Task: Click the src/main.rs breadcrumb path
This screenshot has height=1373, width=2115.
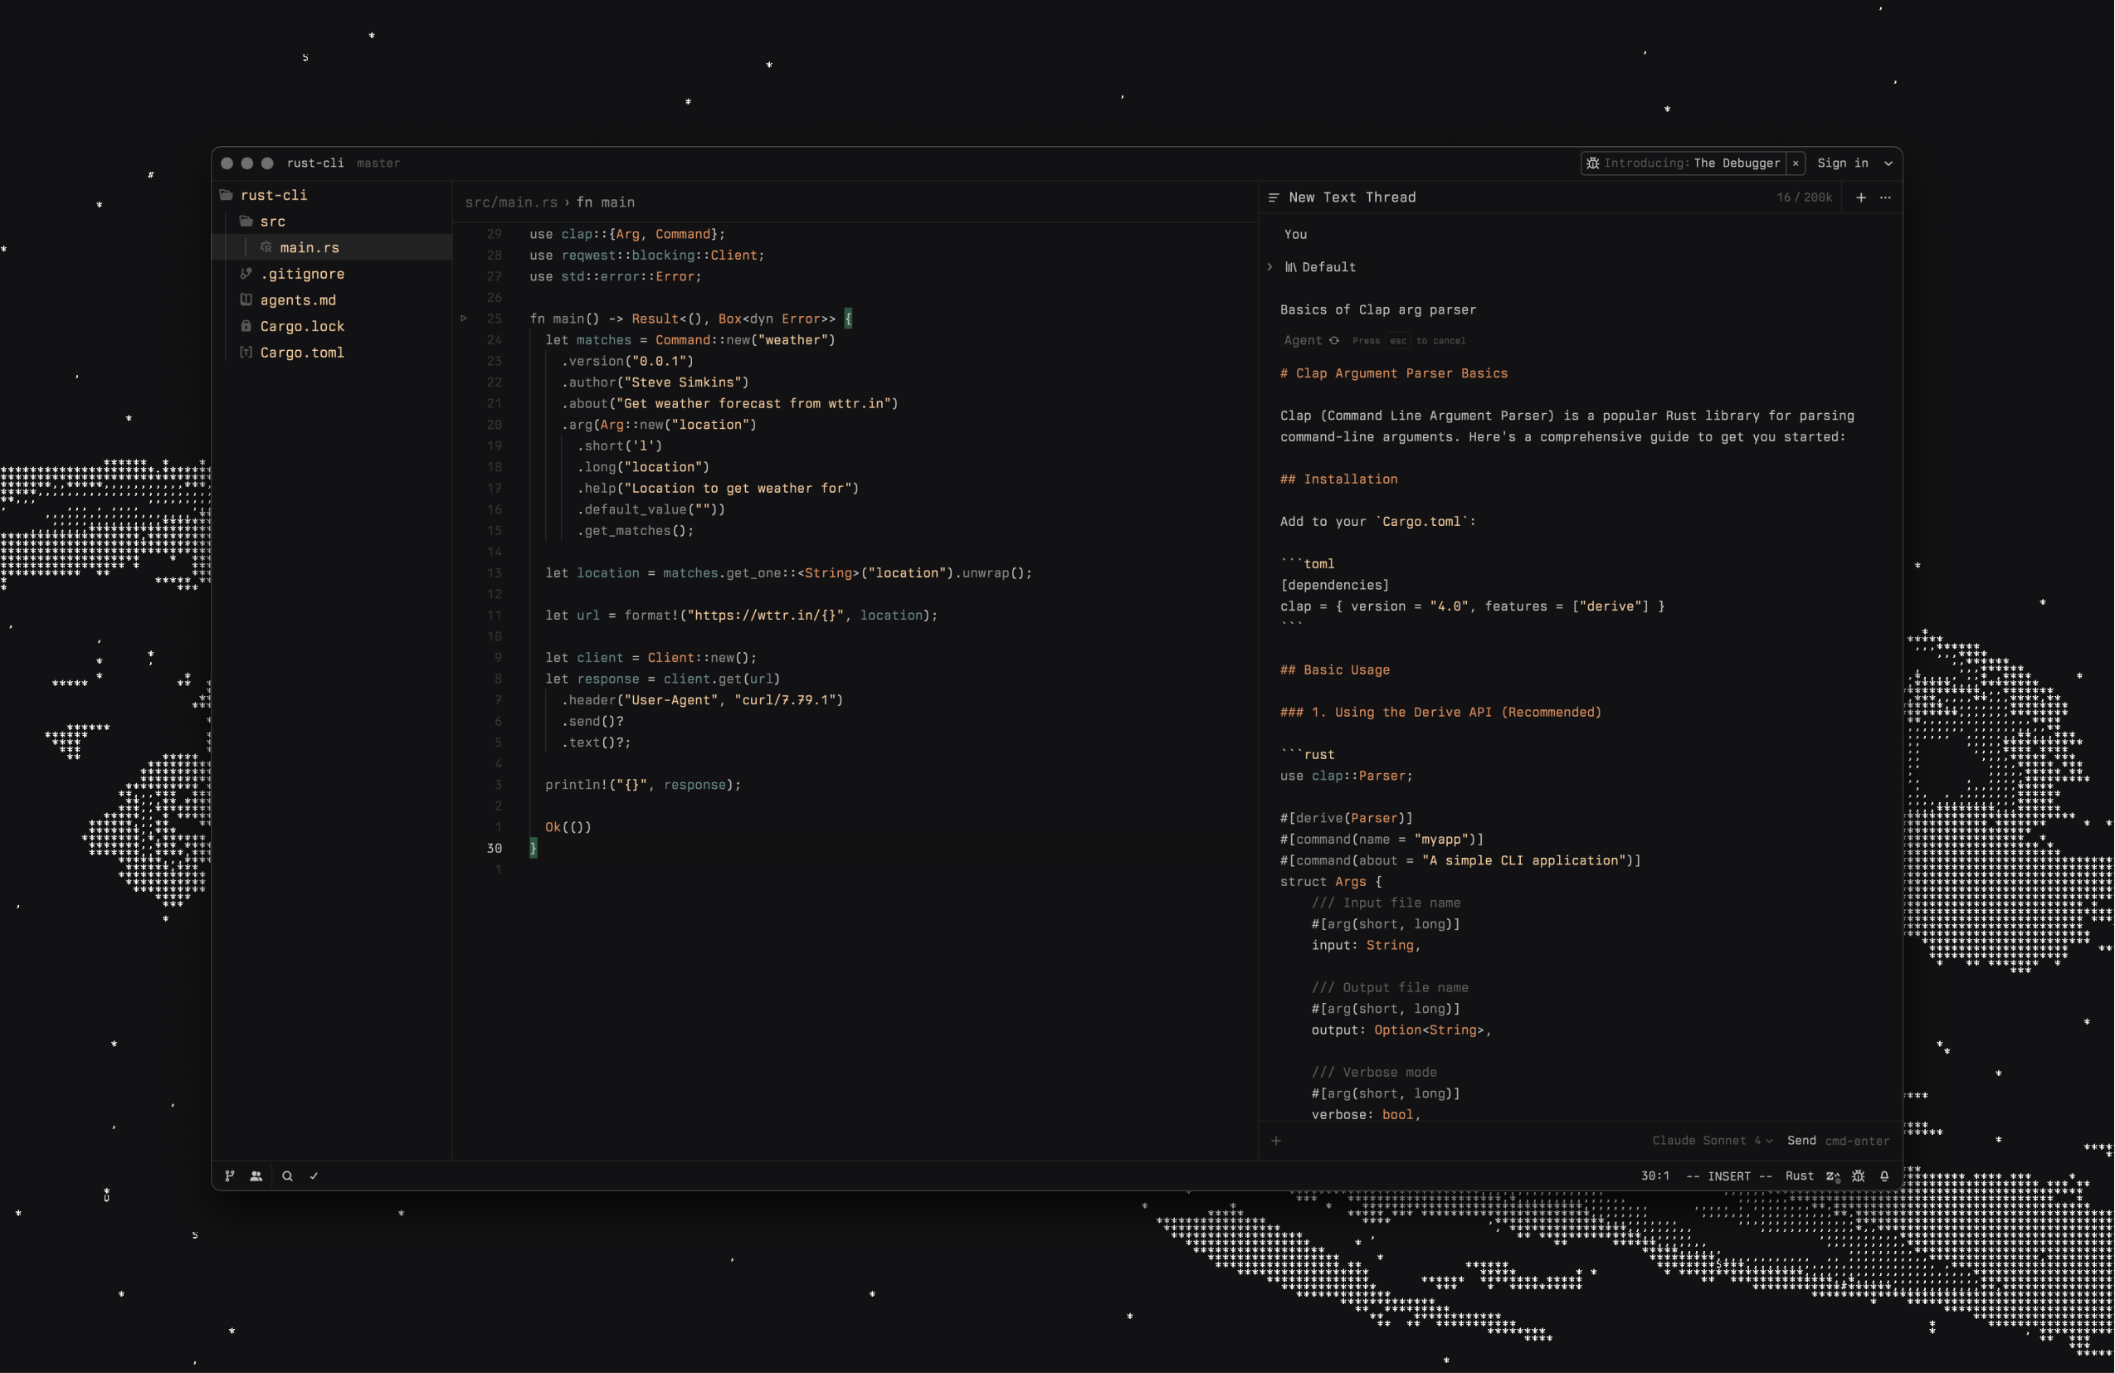Action: coord(511,202)
